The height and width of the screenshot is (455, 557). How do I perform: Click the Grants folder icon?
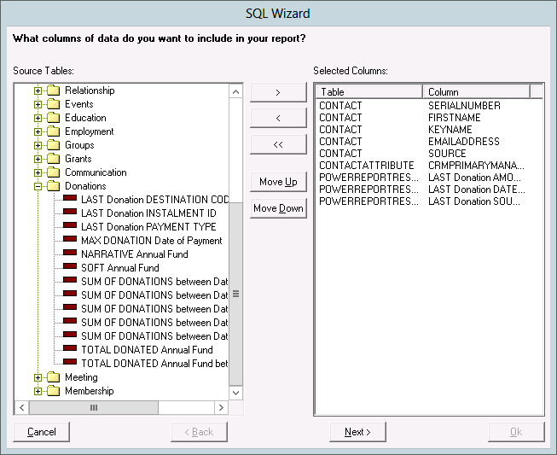tap(53, 159)
